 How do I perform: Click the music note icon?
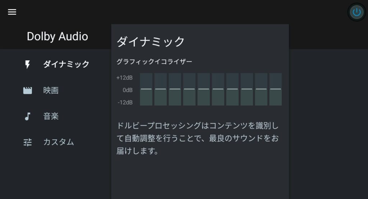pos(28,116)
